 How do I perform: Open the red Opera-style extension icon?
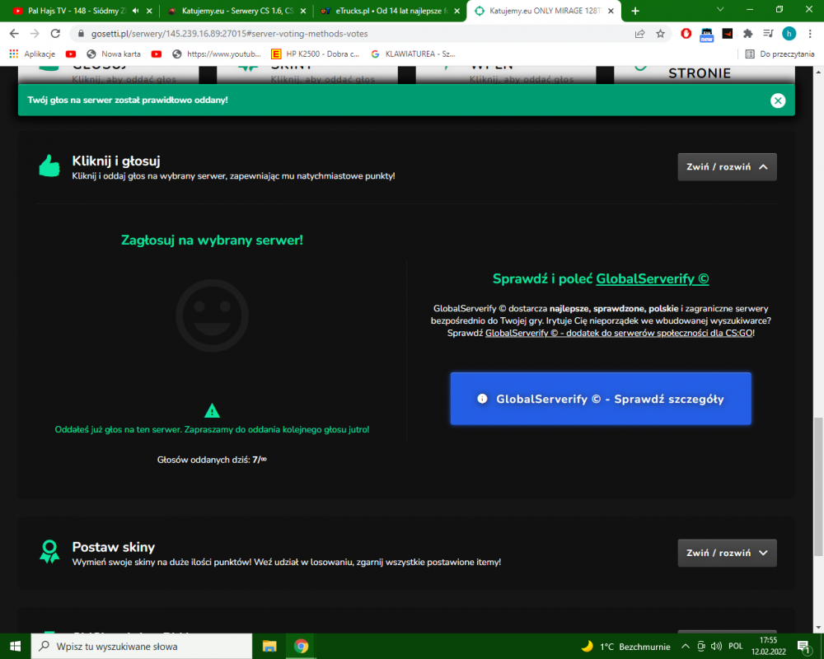click(x=686, y=34)
